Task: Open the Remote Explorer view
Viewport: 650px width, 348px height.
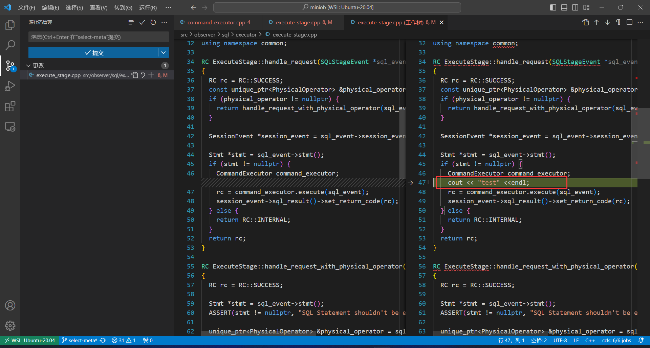Action: coord(10,127)
